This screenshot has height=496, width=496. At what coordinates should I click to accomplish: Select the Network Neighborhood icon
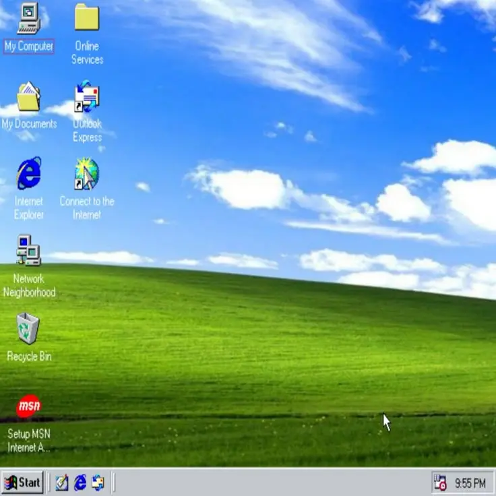(x=28, y=251)
